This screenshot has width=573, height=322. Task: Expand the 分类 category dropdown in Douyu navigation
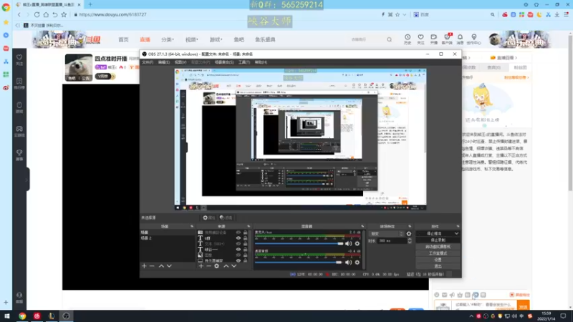pyautogui.click(x=168, y=39)
